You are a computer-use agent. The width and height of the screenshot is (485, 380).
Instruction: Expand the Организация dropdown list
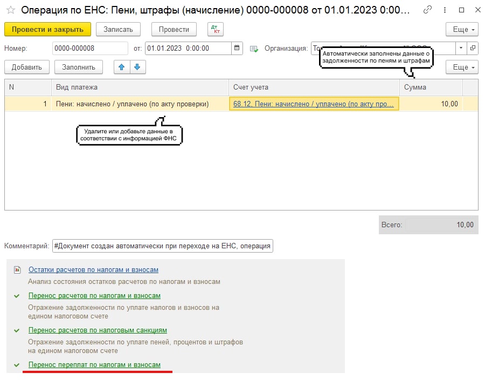(x=461, y=48)
